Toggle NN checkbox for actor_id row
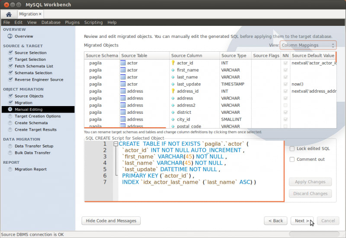This screenshot has height=238, width=346. [x=285, y=63]
